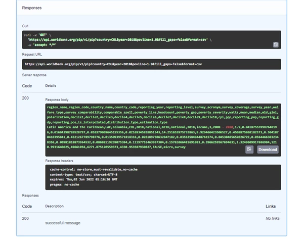Viewport: 304px width, 239px height.
Task: Click the 'pragma: no-cache' header line
Action: [64, 184]
